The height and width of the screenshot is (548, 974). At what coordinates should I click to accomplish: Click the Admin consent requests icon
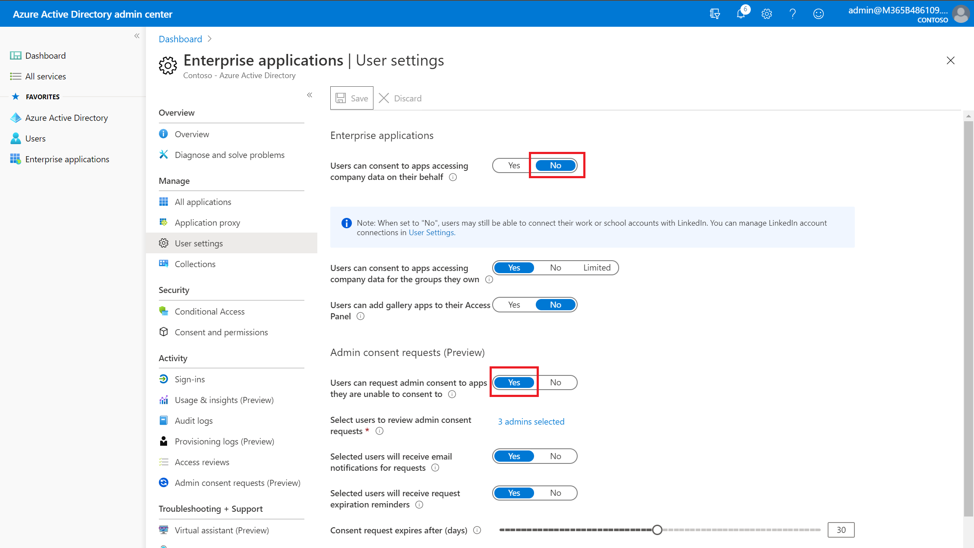[x=163, y=482]
